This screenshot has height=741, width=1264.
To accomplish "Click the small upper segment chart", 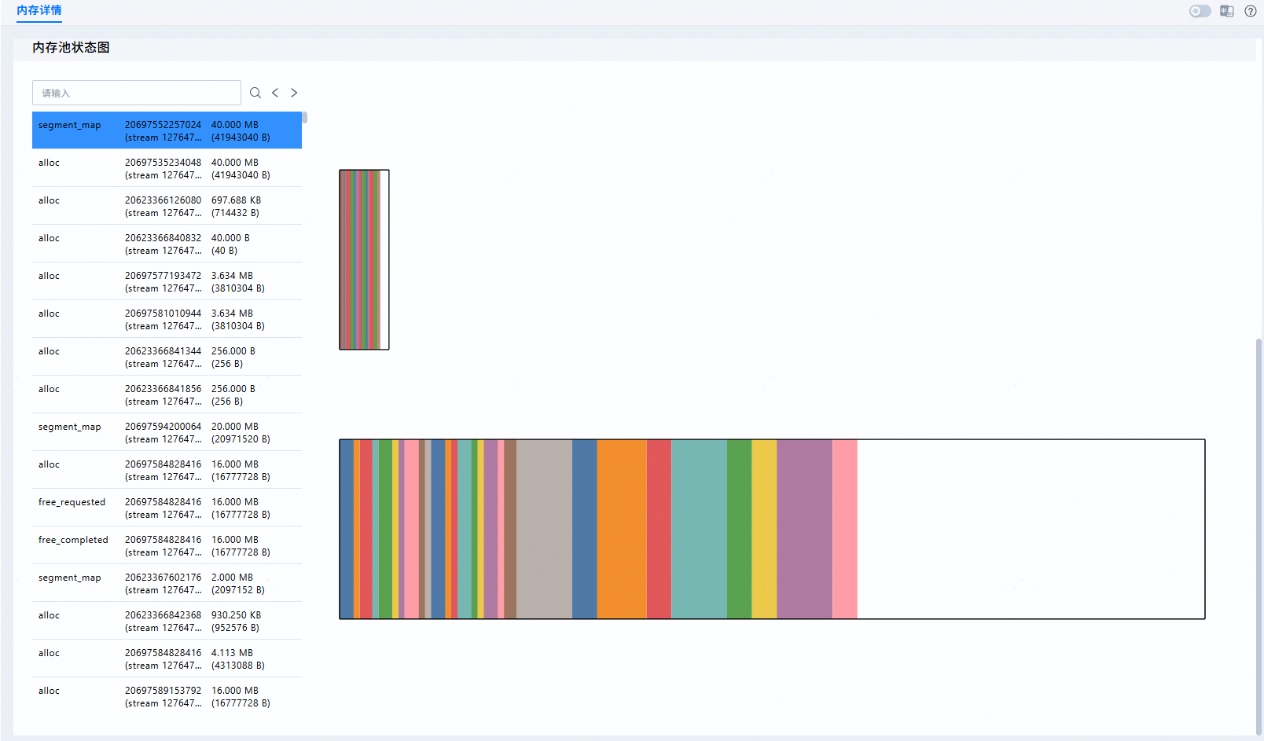I will tap(364, 259).
